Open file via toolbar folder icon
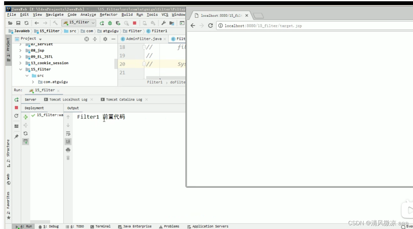 10,23
